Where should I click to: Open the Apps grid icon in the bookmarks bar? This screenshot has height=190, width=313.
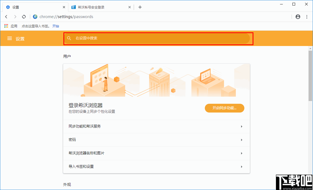coord(6,26)
